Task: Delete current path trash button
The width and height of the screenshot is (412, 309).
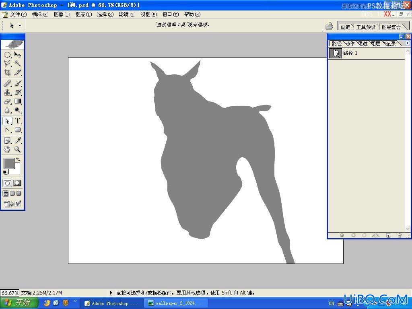Action: pos(400,235)
